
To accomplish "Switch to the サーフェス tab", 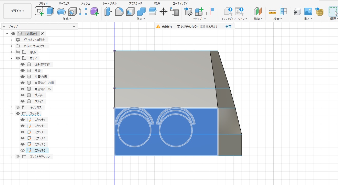I will [x=64, y=4].
